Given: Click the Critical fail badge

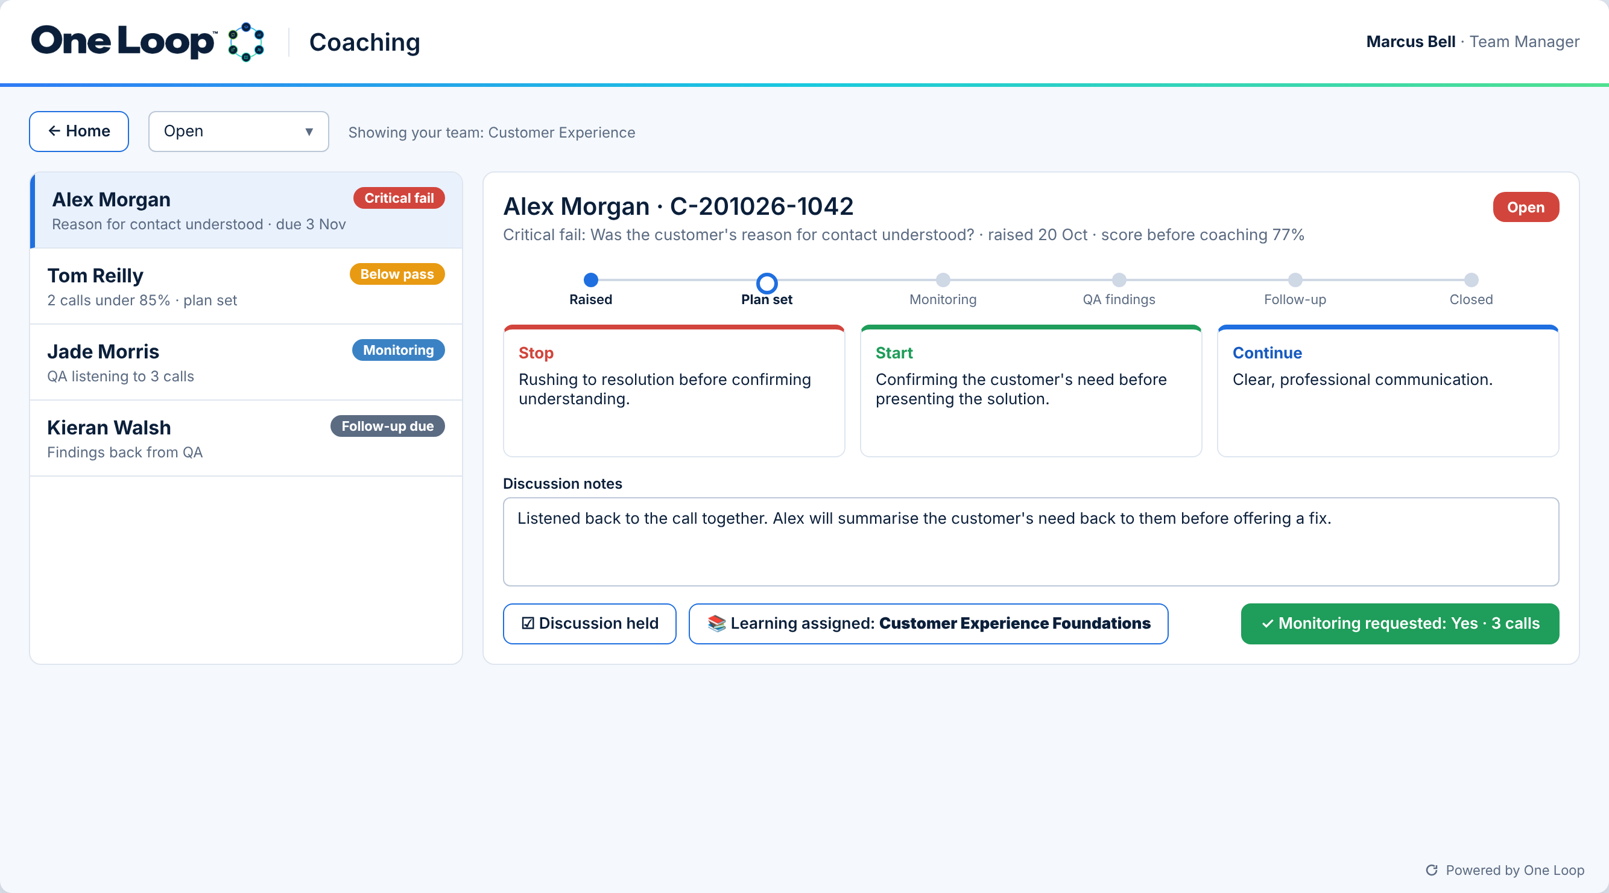Looking at the screenshot, I should (x=399, y=198).
